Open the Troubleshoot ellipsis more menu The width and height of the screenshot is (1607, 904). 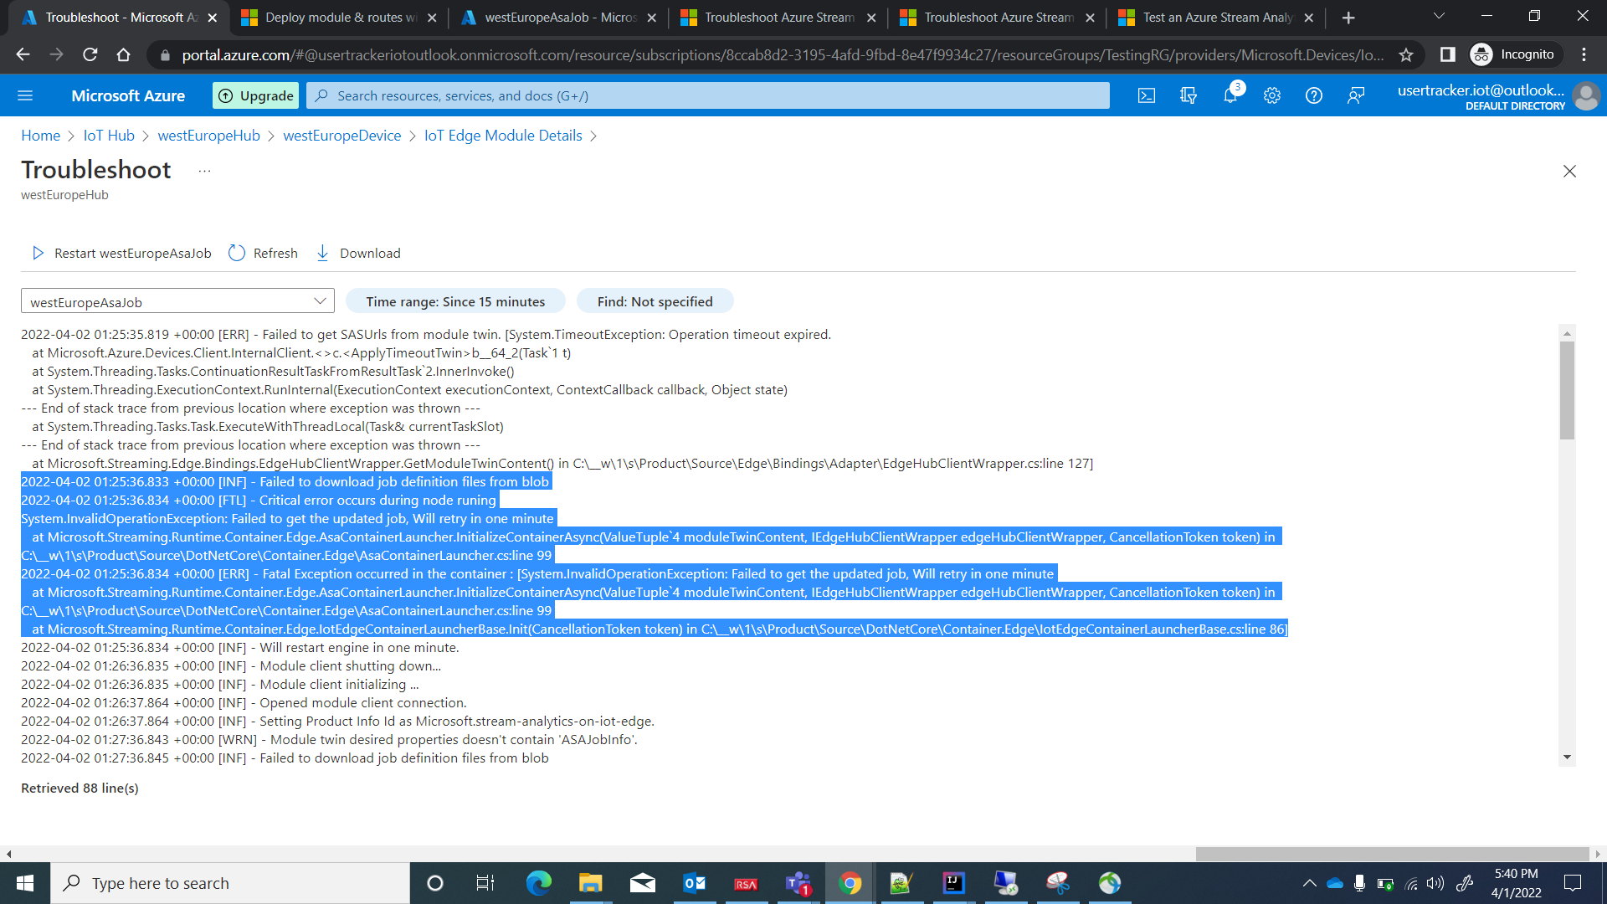pos(204,171)
